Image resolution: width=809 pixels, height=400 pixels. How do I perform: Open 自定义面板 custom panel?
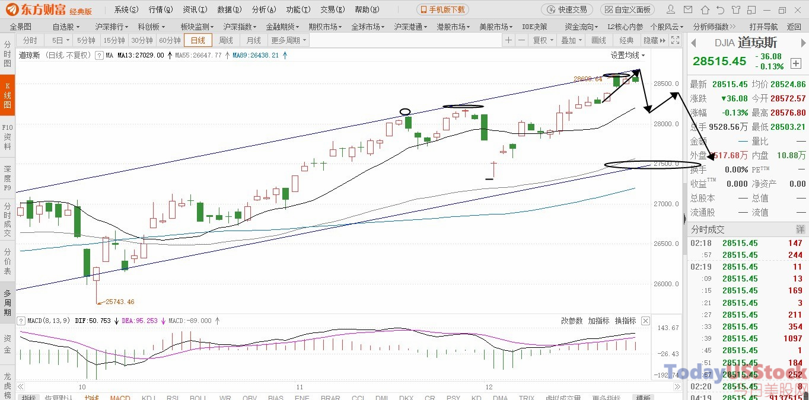click(x=628, y=9)
